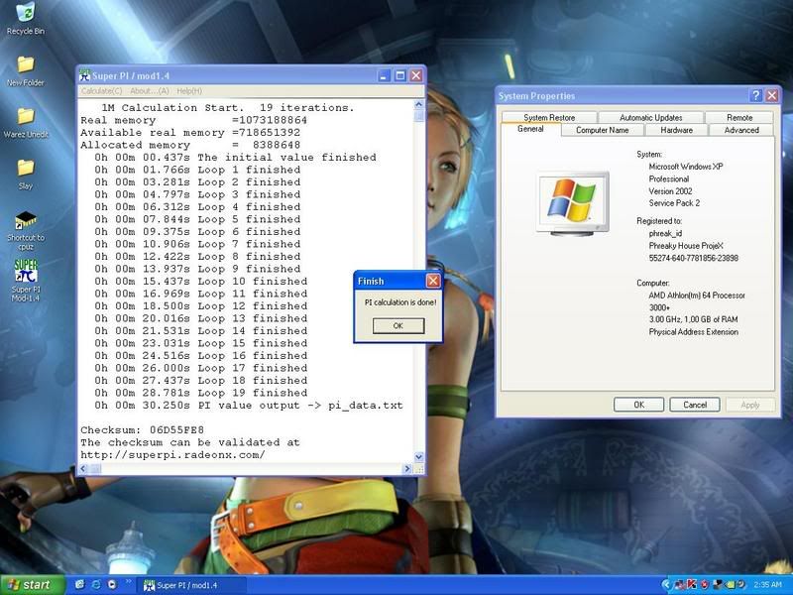Select the New Folder desktop icon

[25, 65]
